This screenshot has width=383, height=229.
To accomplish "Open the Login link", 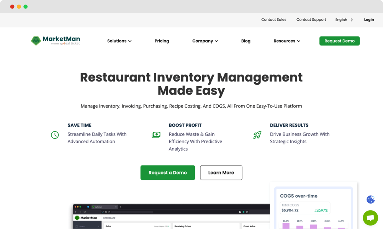I will (x=369, y=20).
